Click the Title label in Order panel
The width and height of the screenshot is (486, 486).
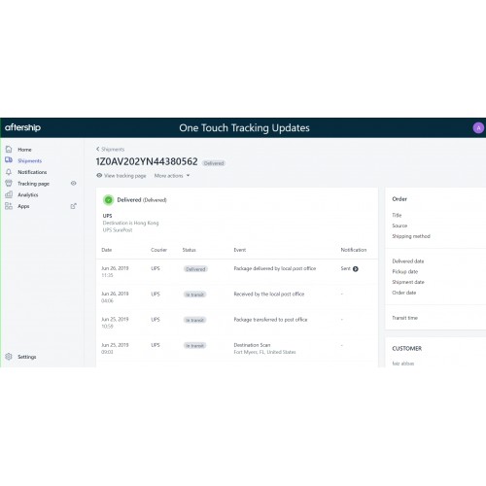tap(397, 215)
